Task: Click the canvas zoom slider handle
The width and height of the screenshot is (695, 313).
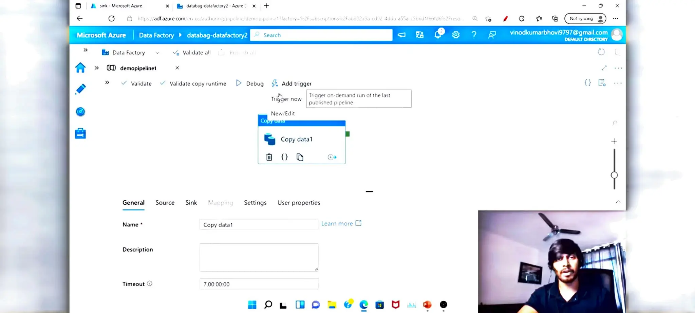Action: point(614,175)
